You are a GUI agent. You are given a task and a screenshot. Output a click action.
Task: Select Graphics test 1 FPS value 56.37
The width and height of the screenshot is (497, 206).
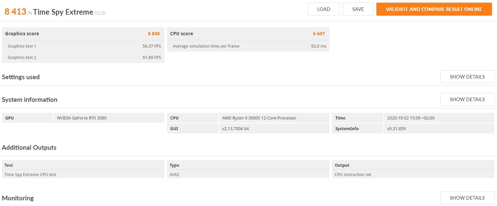coord(152,46)
